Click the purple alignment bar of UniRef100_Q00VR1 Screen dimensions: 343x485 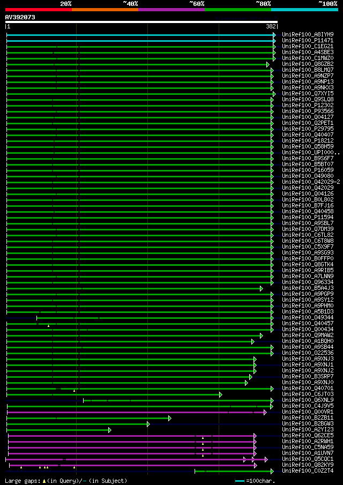[x=136, y=412]
